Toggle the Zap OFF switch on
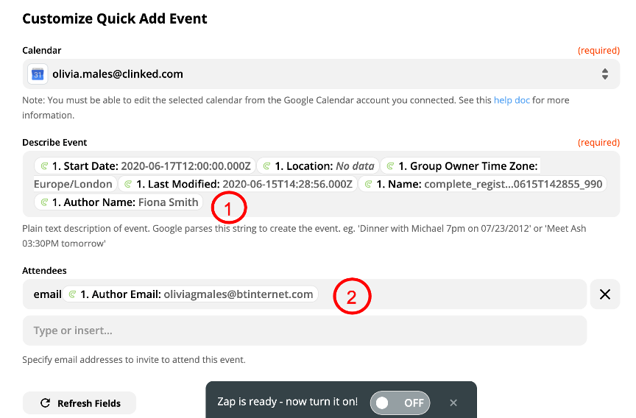This screenshot has height=418, width=636. (x=400, y=403)
